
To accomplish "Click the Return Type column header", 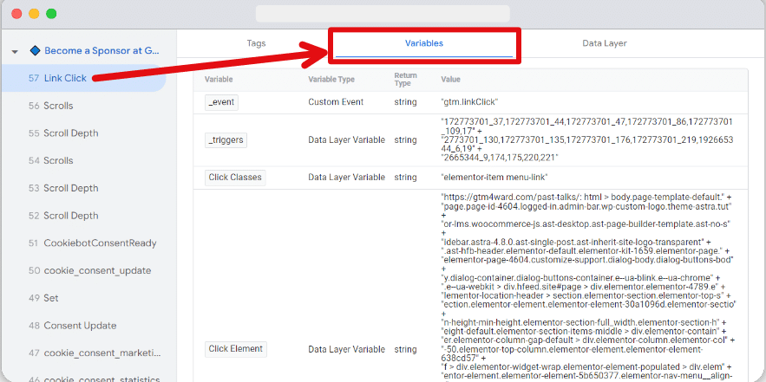I will coord(405,80).
